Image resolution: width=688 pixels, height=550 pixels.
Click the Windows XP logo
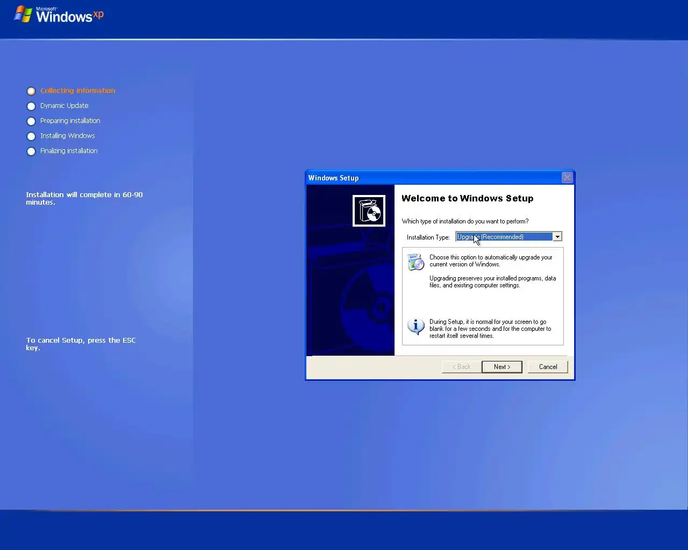pos(59,15)
